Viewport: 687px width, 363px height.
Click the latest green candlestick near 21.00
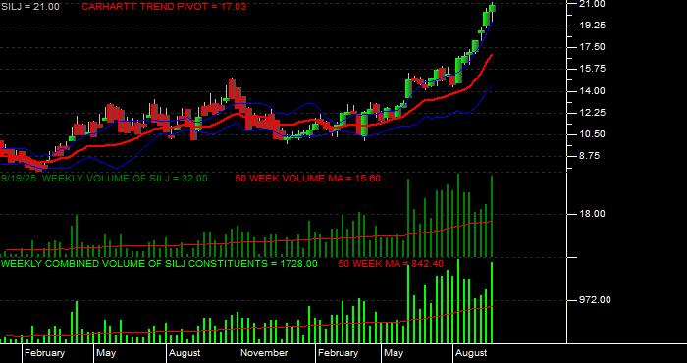click(x=492, y=8)
